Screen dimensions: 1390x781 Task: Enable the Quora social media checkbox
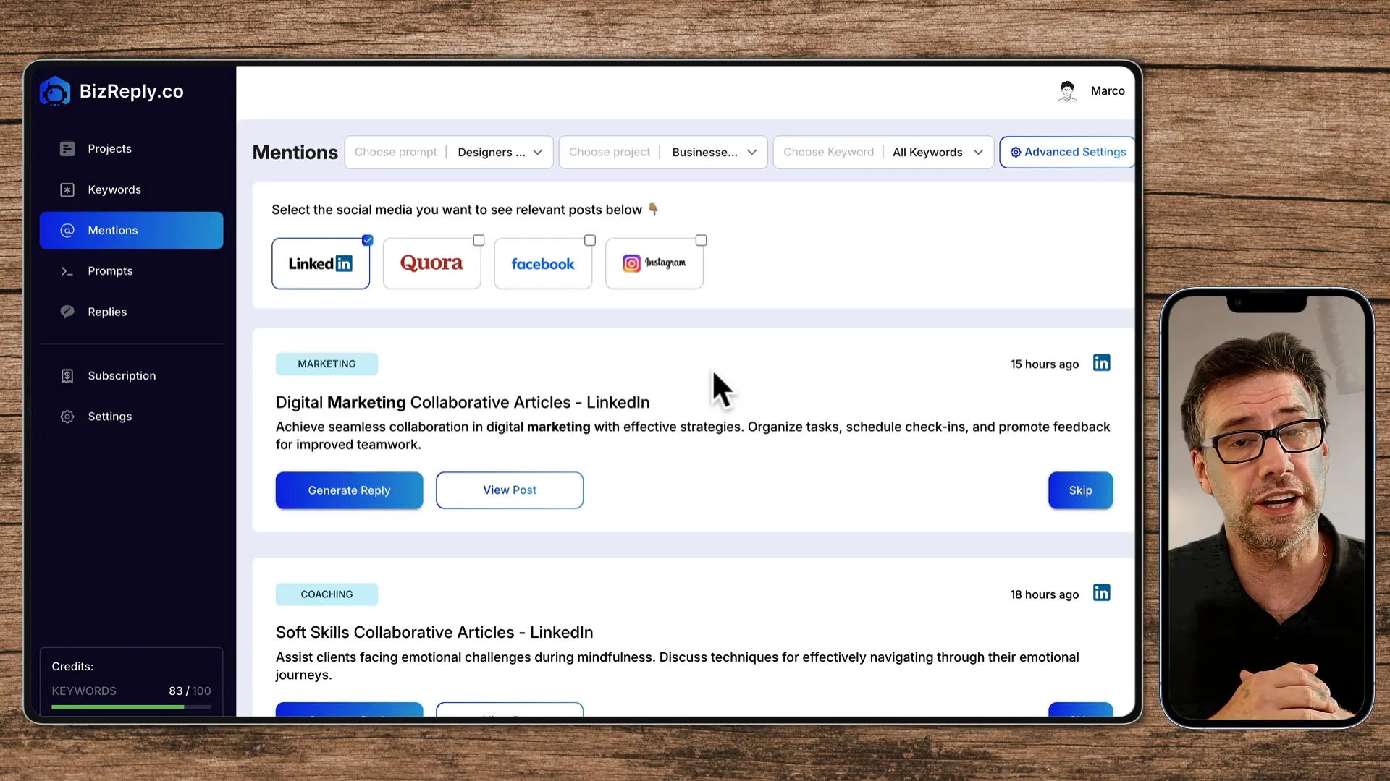(479, 240)
